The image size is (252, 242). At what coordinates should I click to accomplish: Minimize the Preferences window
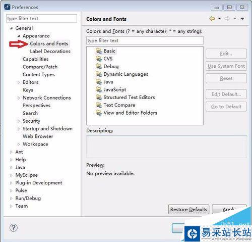[217, 8]
